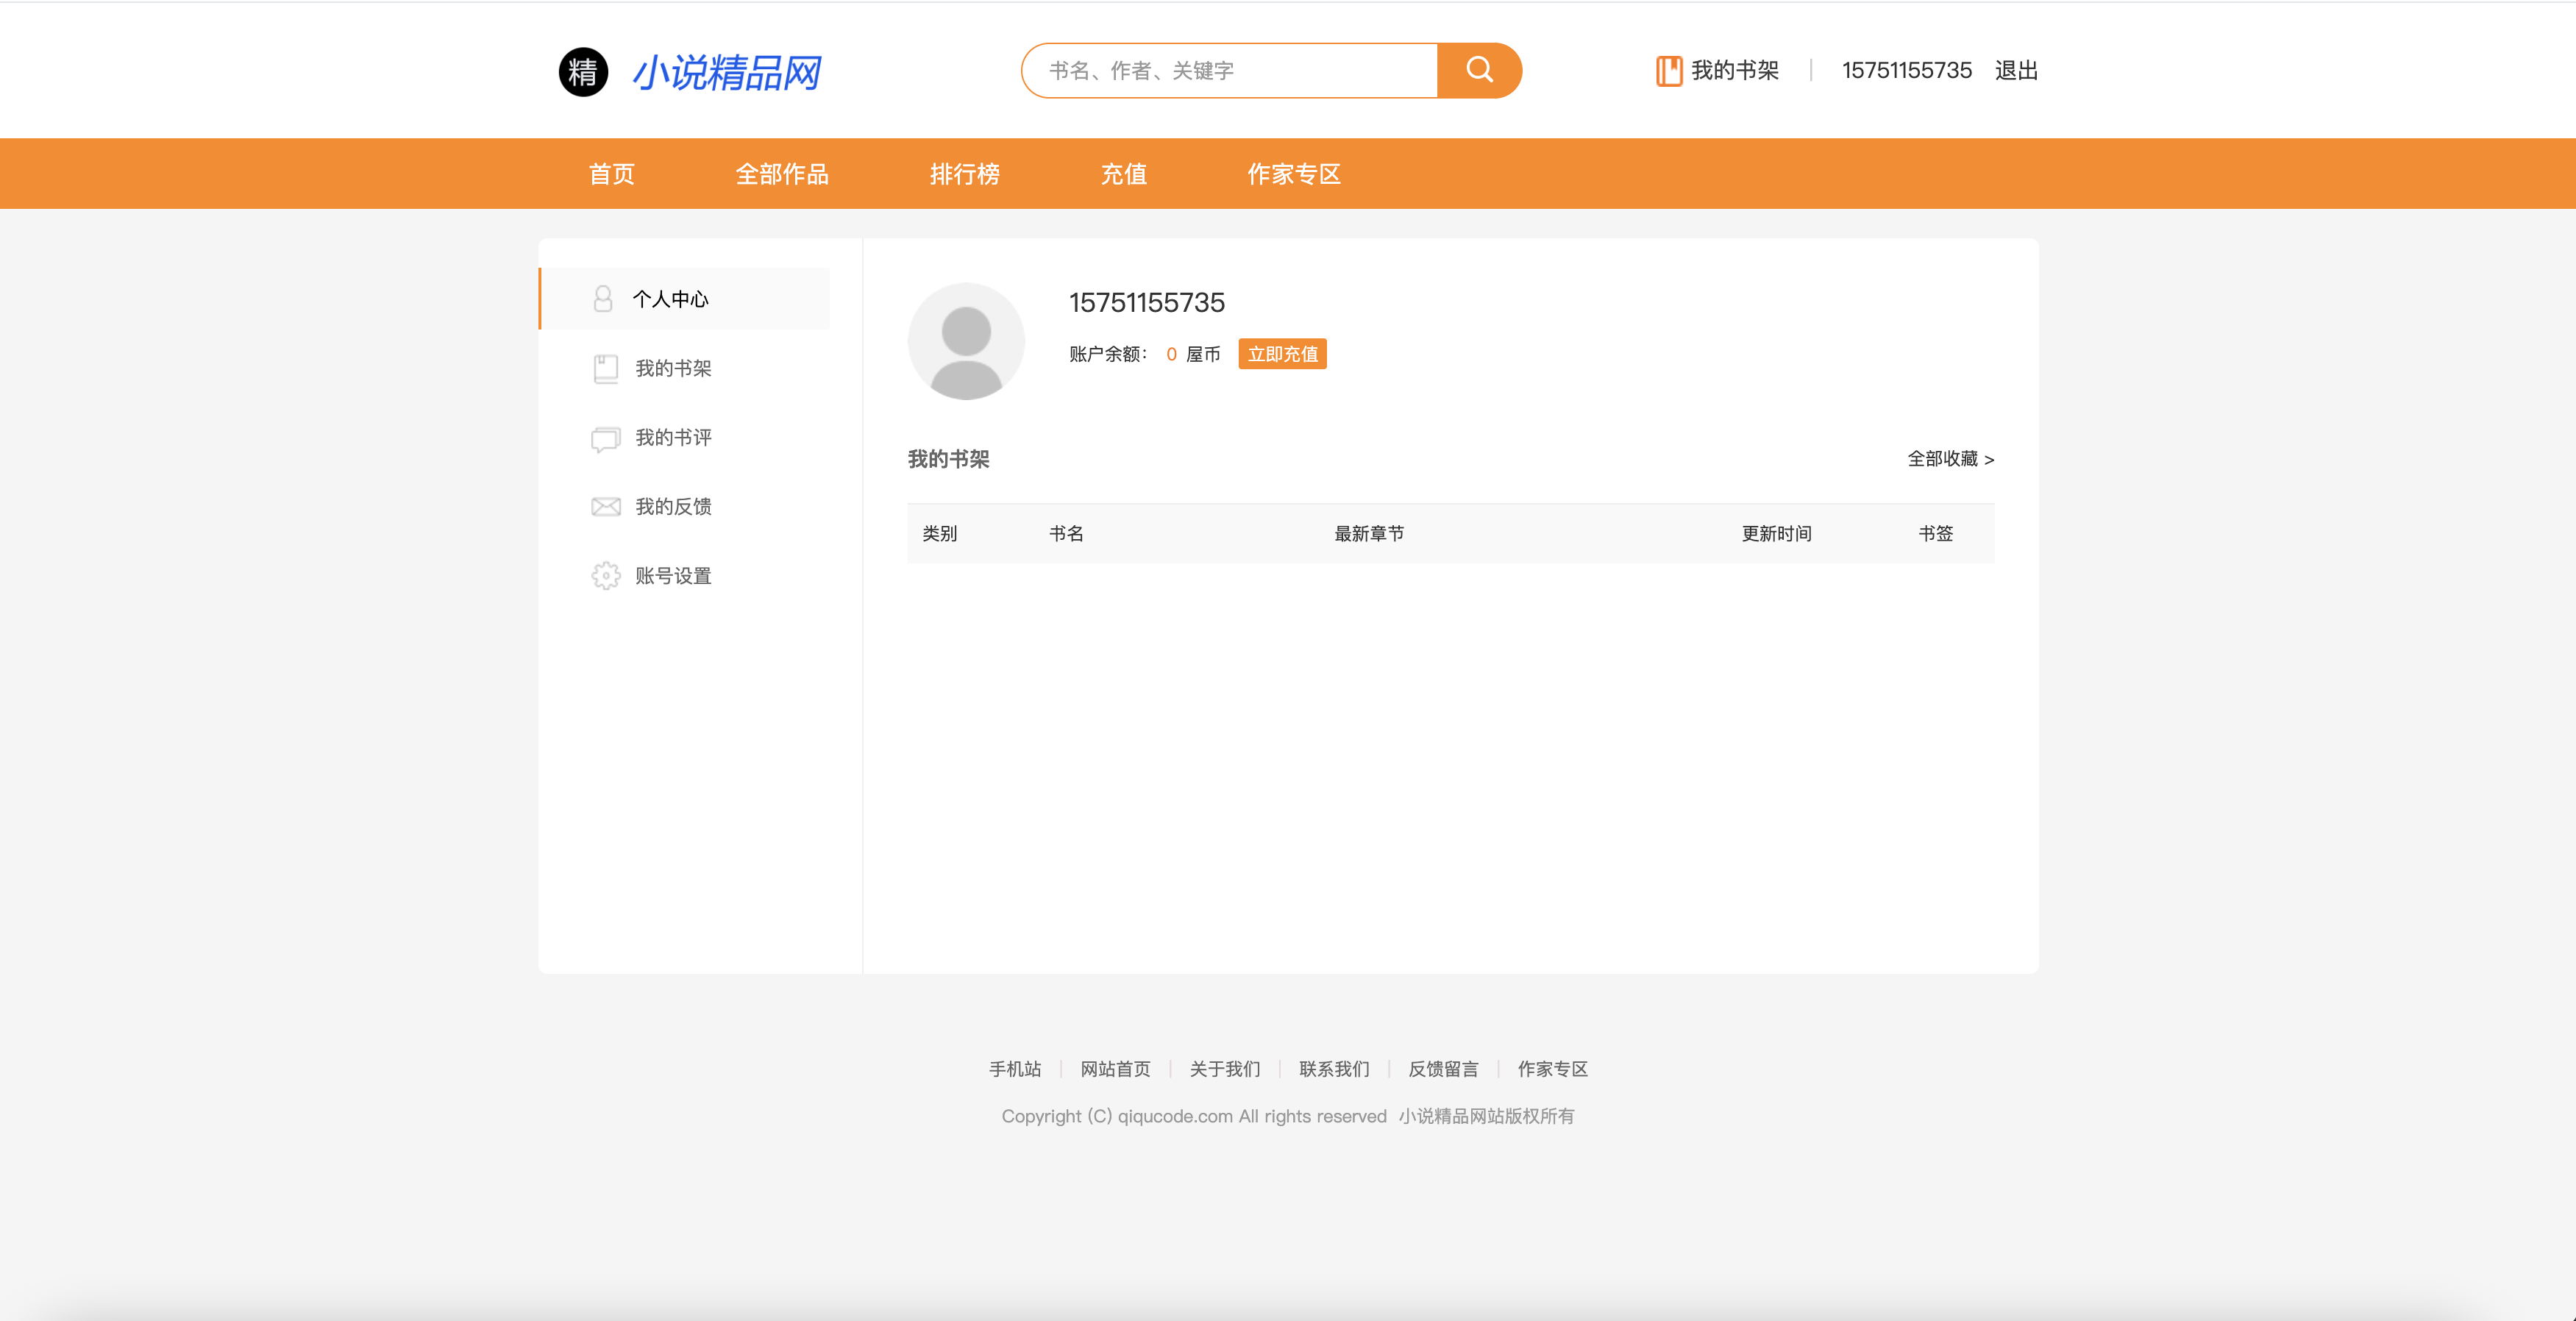Click the magnifier search button
The width and height of the screenshot is (2576, 1321).
pyautogui.click(x=1478, y=70)
